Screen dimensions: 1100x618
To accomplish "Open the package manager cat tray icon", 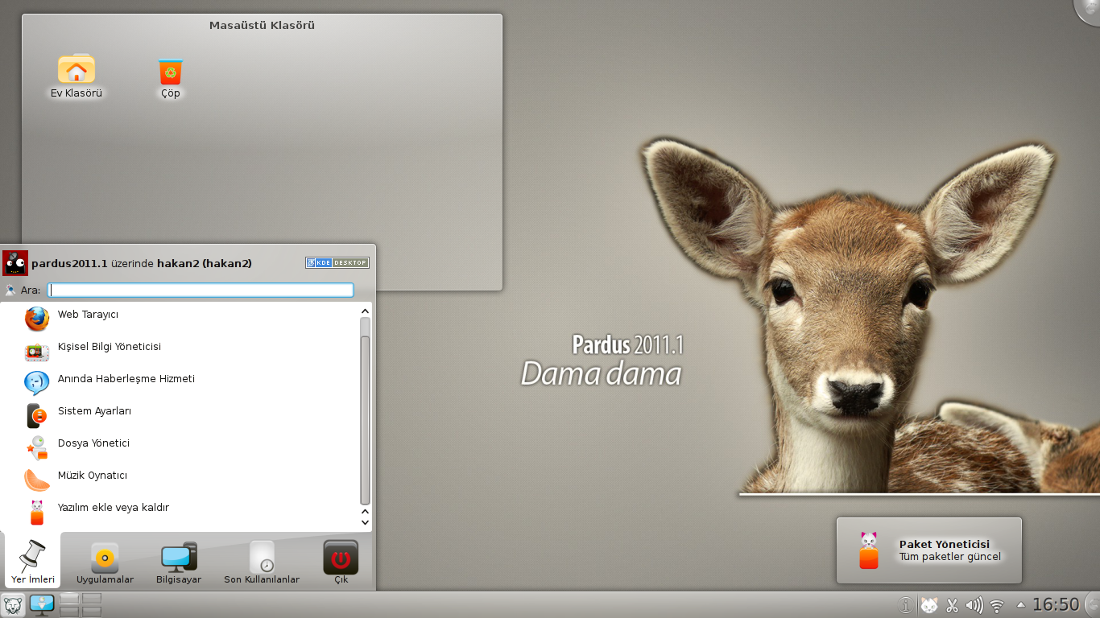I will [x=929, y=605].
